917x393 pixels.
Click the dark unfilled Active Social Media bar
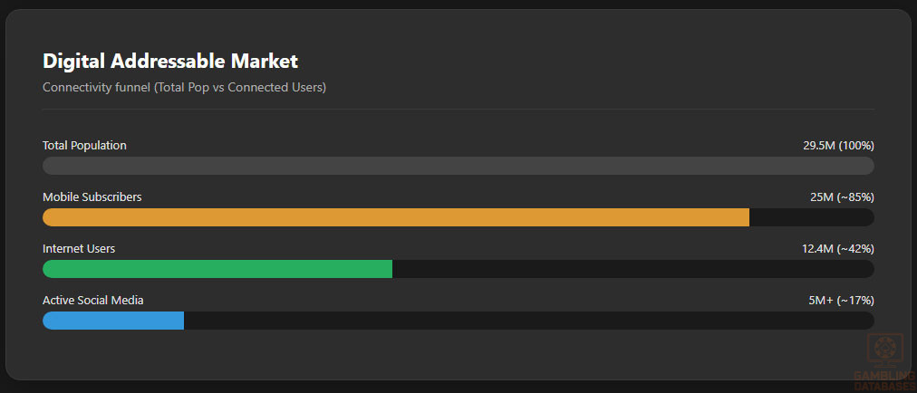528,321
